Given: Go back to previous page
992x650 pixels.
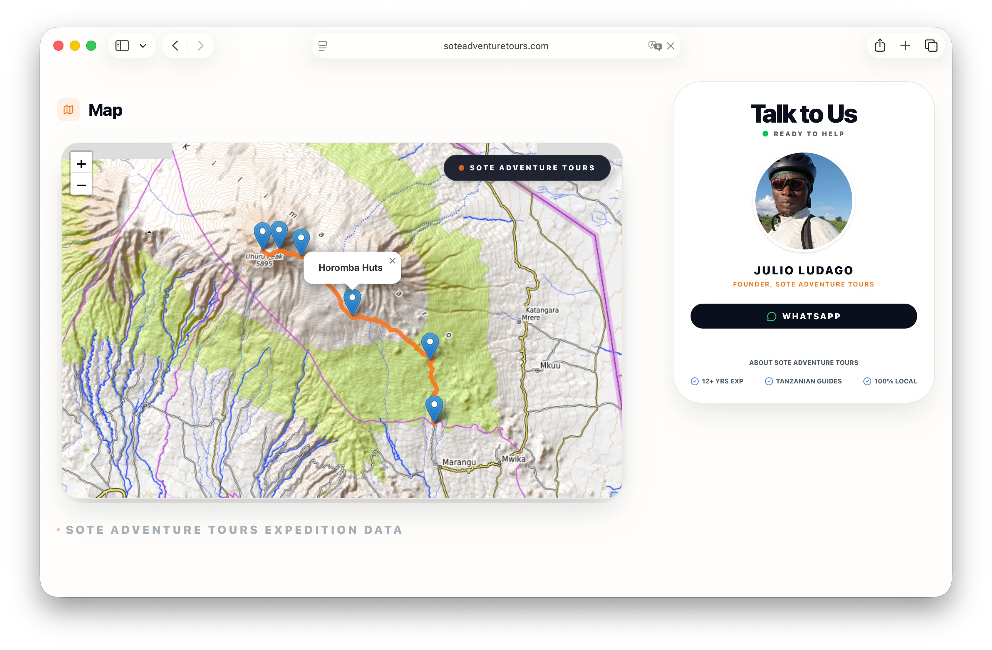Looking at the screenshot, I should click(x=175, y=46).
